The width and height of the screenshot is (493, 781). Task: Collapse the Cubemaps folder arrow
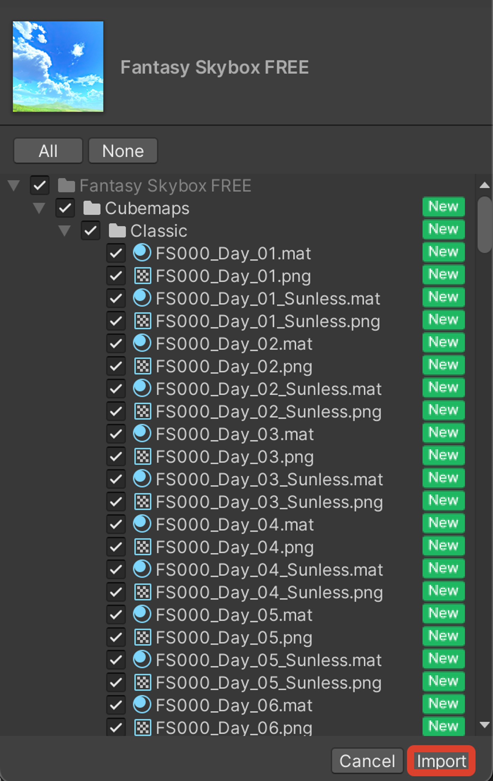[x=39, y=208]
